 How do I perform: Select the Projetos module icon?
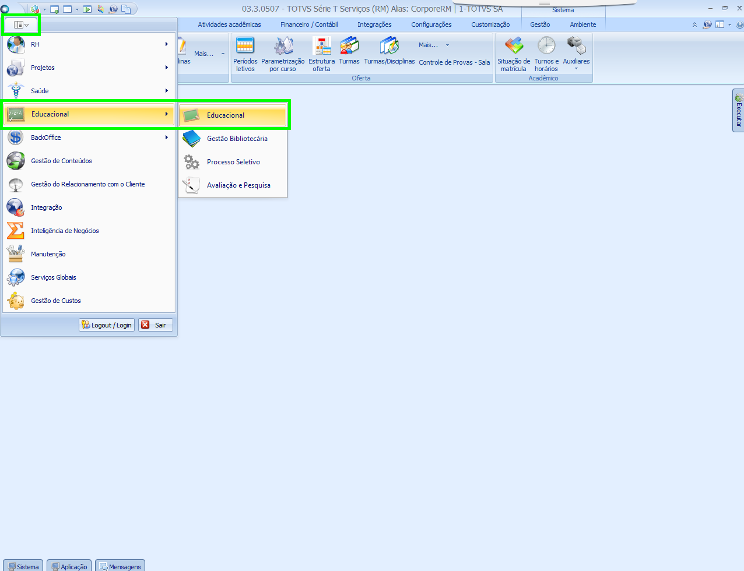coord(16,68)
